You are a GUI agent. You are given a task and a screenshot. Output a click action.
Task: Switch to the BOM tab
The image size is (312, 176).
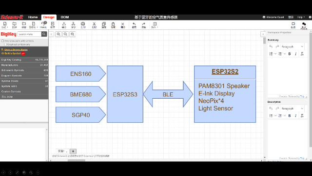click(x=65, y=17)
